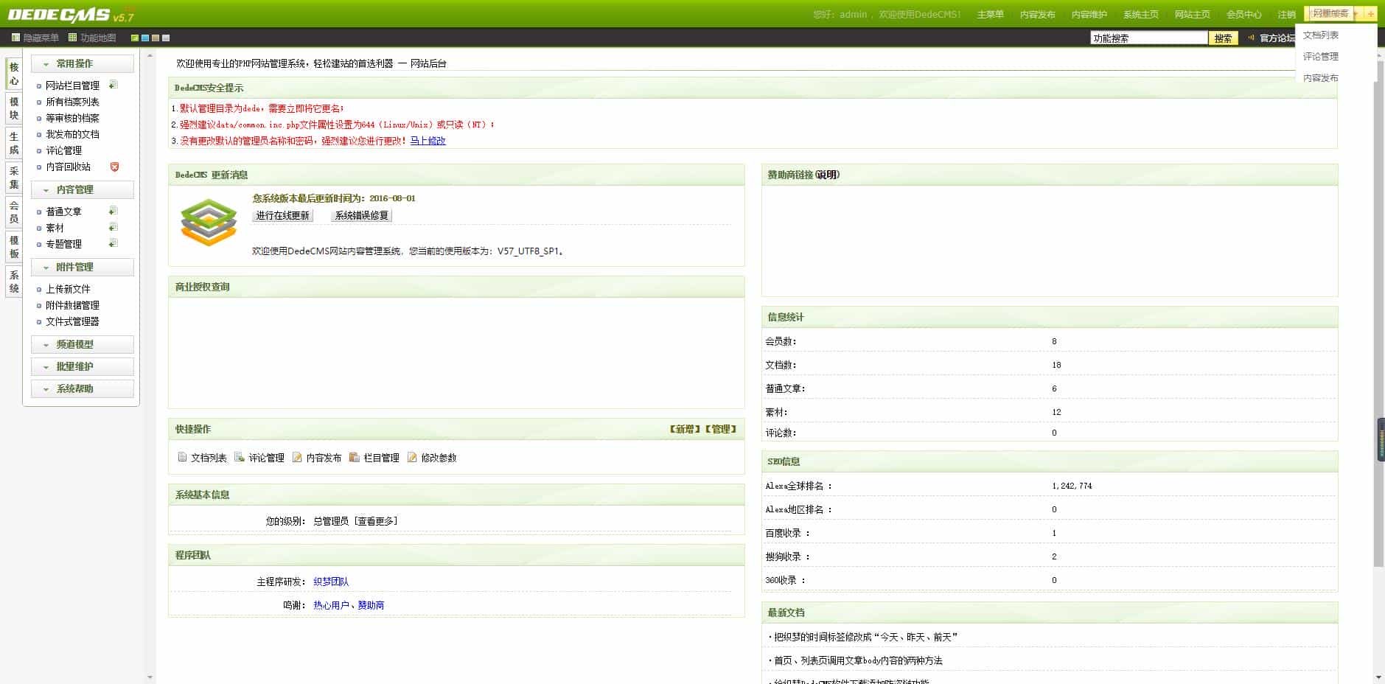Viewport: 1385px width, 684px height.
Task: Pick the tan skin color square
Action: (x=156, y=38)
